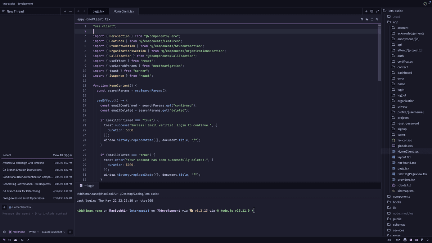Click the inline assist sparkle in editor toolbar
The height and width of the screenshot is (243, 432).
(367, 19)
